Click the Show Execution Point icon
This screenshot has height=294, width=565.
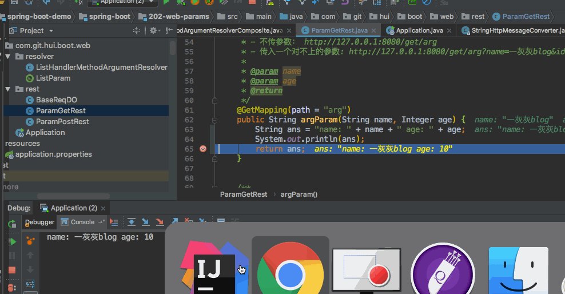(x=114, y=222)
